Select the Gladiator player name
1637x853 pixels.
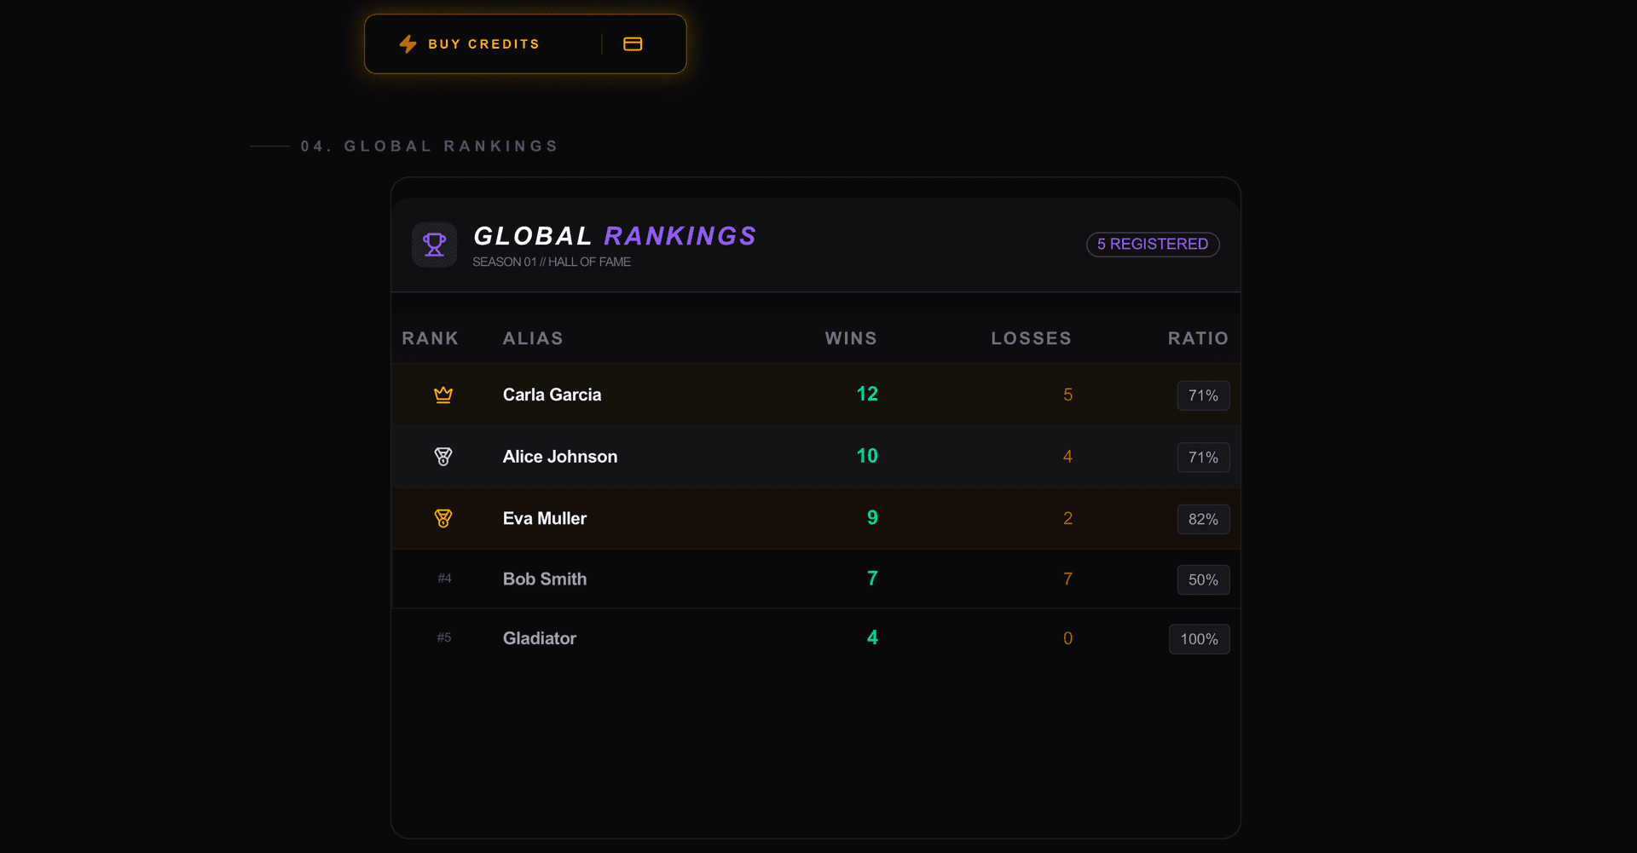[540, 638]
